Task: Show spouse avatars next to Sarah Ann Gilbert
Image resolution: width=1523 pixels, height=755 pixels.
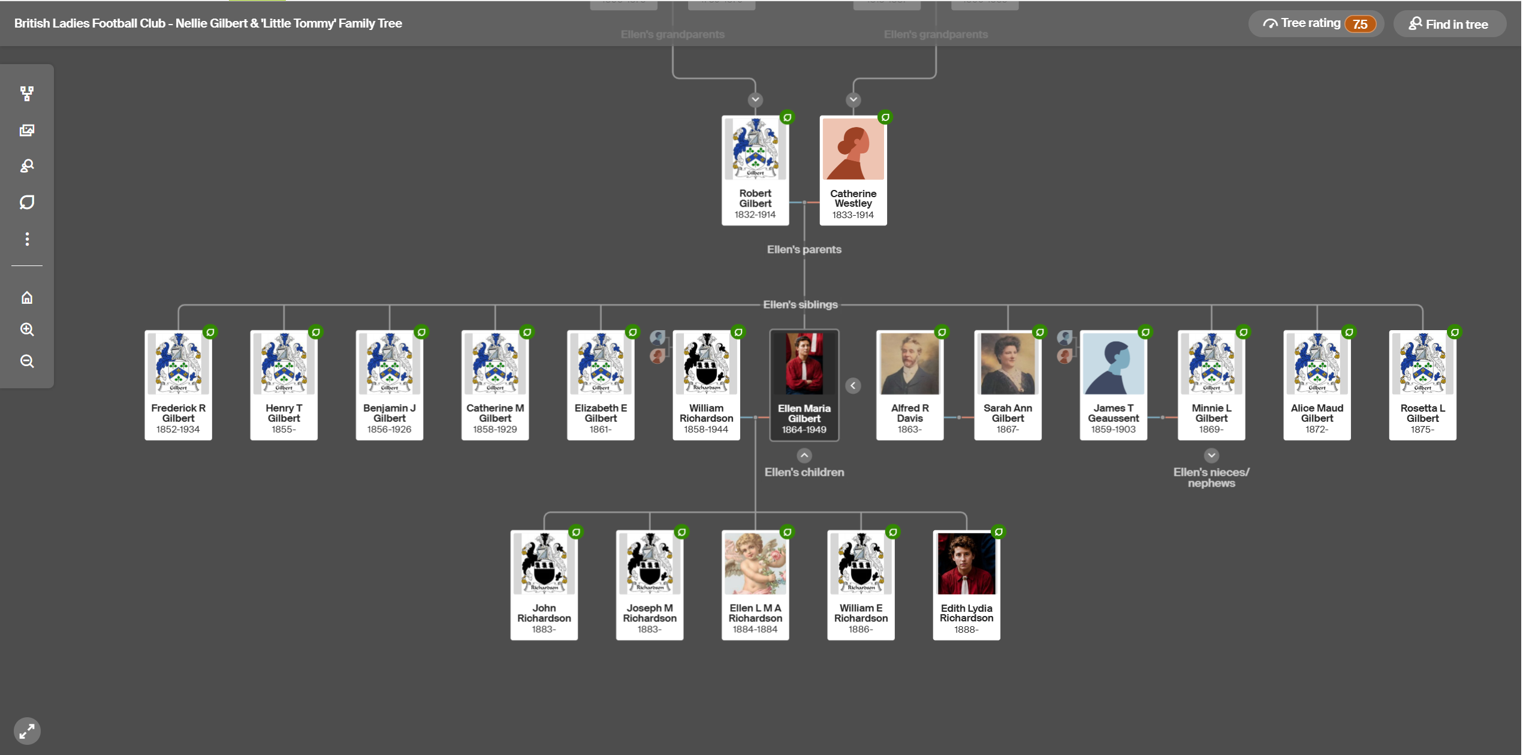Action: (x=1065, y=347)
